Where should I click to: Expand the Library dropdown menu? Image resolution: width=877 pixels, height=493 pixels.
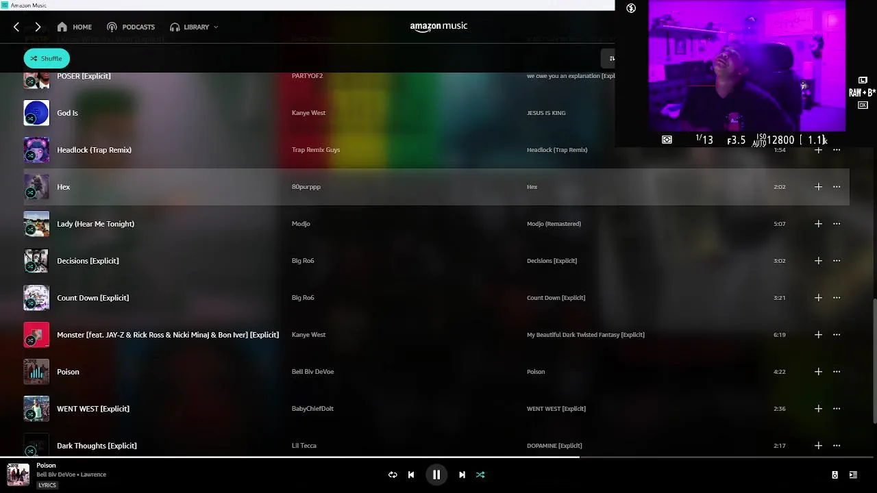point(194,27)
